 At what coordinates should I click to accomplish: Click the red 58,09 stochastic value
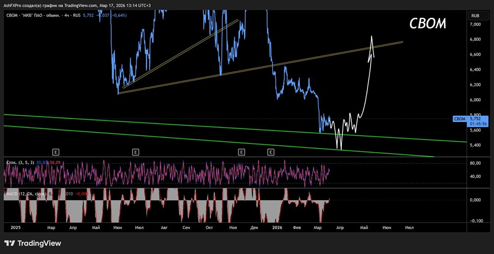(55, 162)
